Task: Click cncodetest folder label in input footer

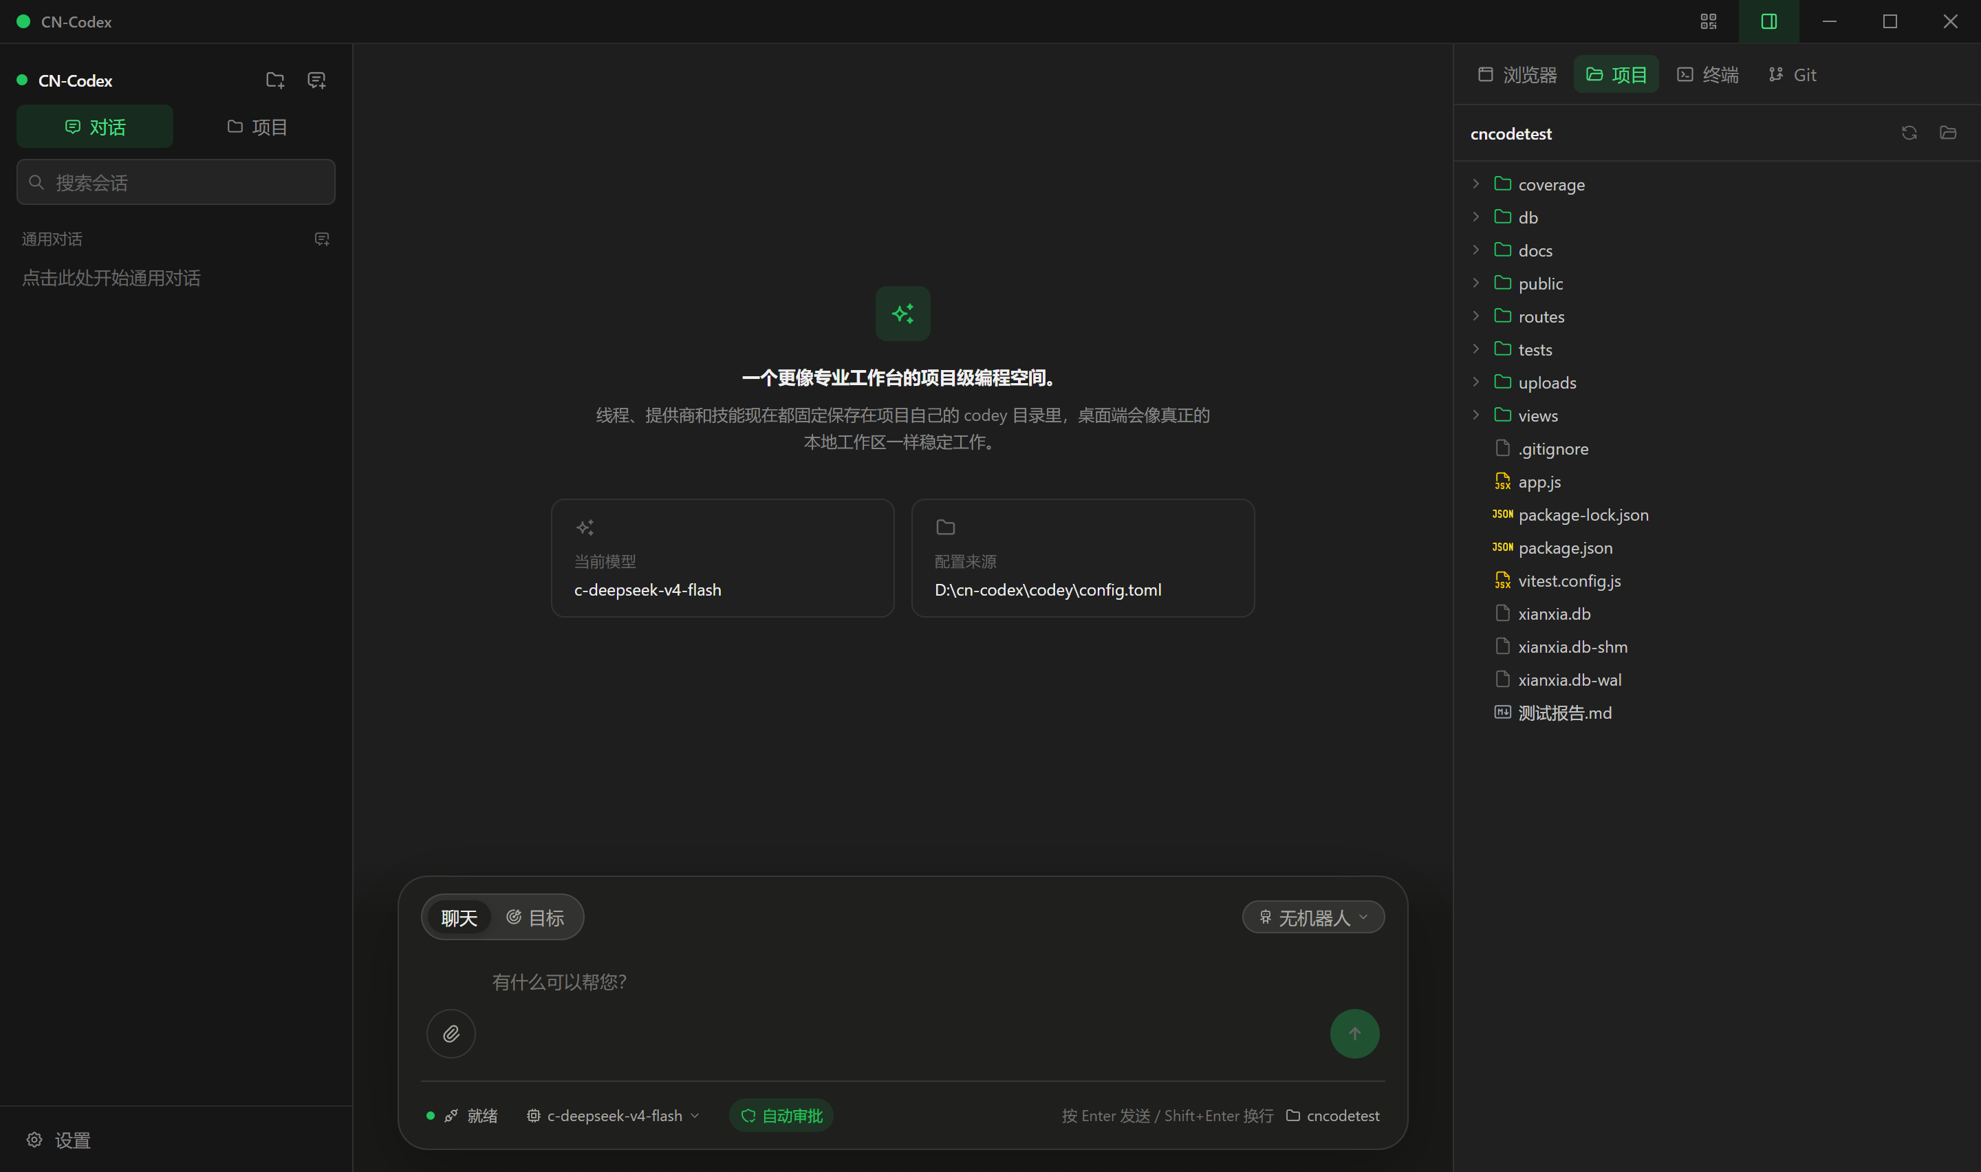Action: (x=1332, y=1115)
